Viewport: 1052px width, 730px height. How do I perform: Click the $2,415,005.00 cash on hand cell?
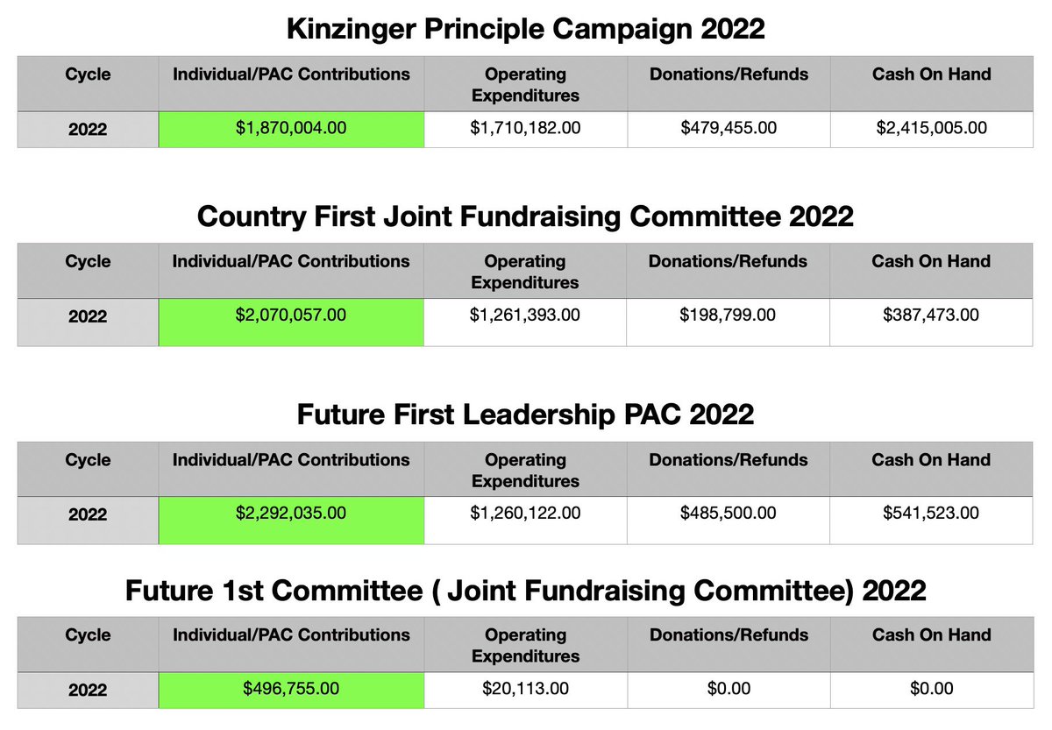tap(931, 129)
